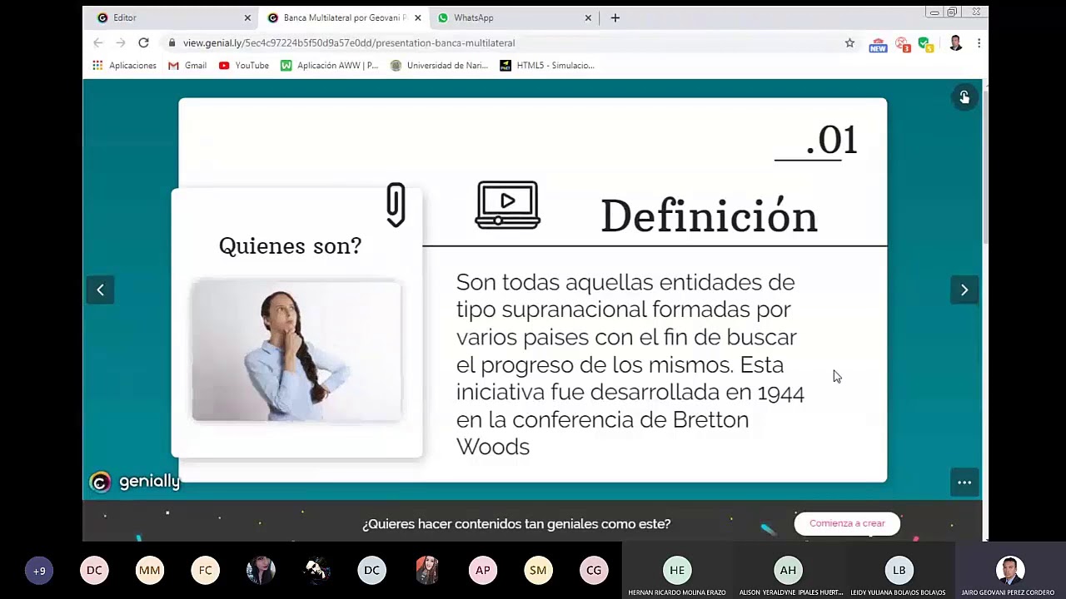The image size is (1066, 599).
Task: Toggle the interactive elements hand icon
Action: [x=964, y=97]
